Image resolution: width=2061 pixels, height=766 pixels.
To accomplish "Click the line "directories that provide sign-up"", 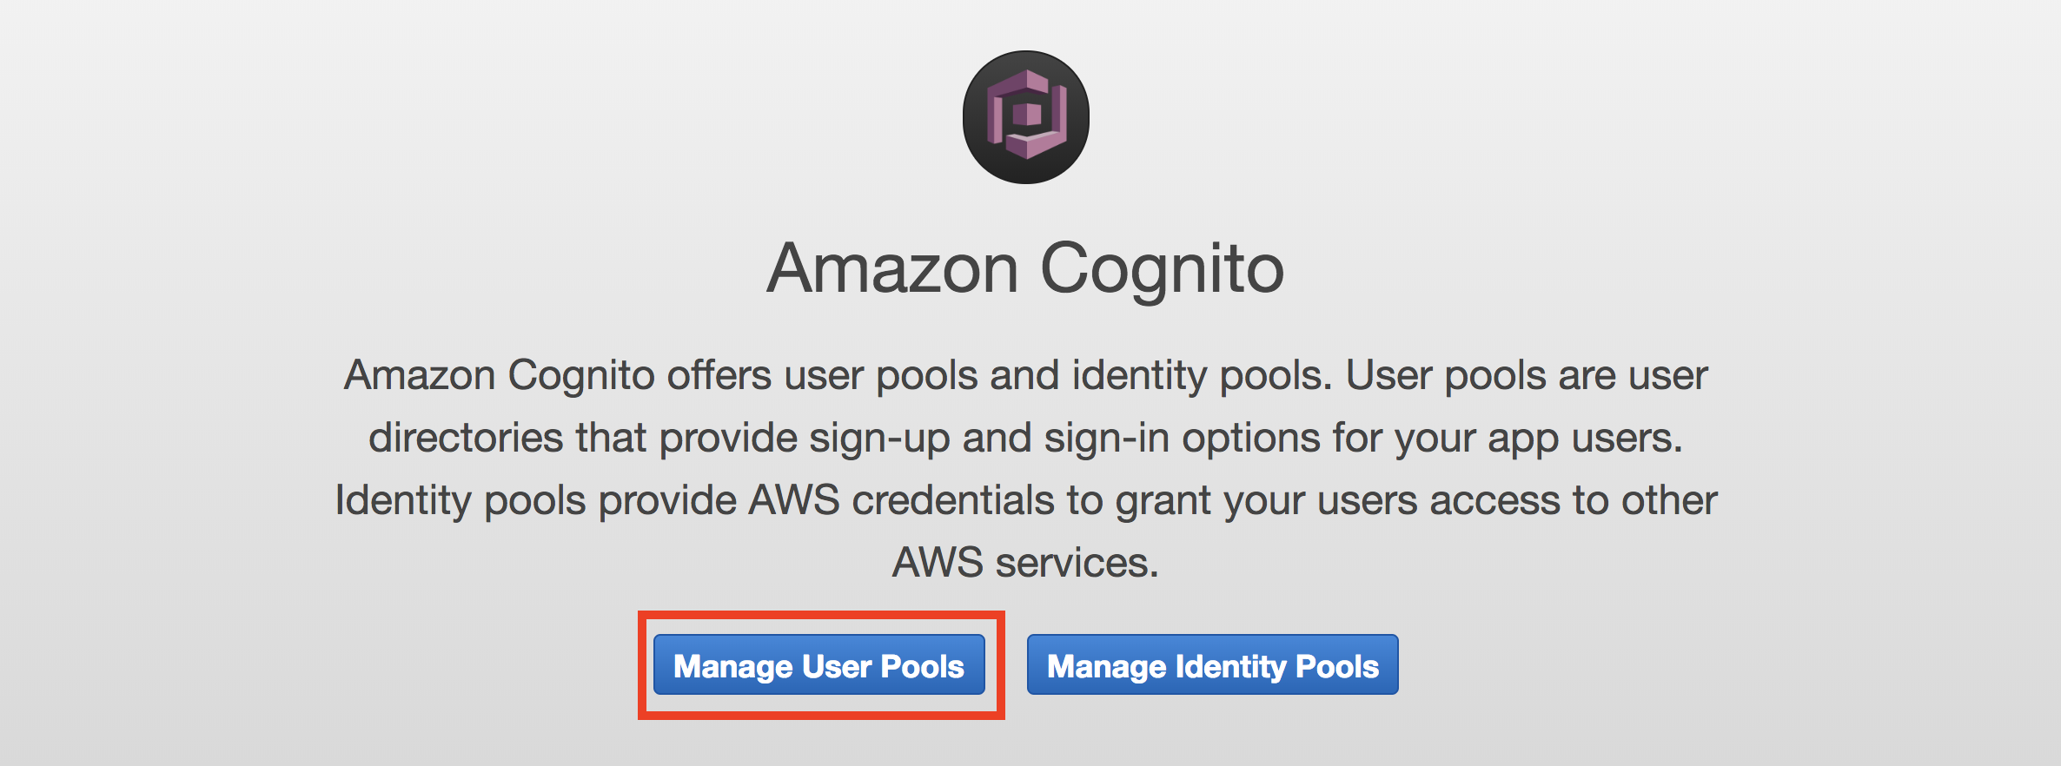I will click(1026, 439).
